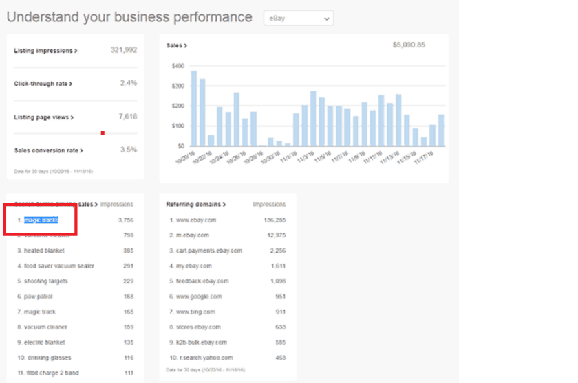Click r.search.yahoo.com referring domain
Image resolution: width=578 pixels, height=383 pixels.
click(206, 358)
